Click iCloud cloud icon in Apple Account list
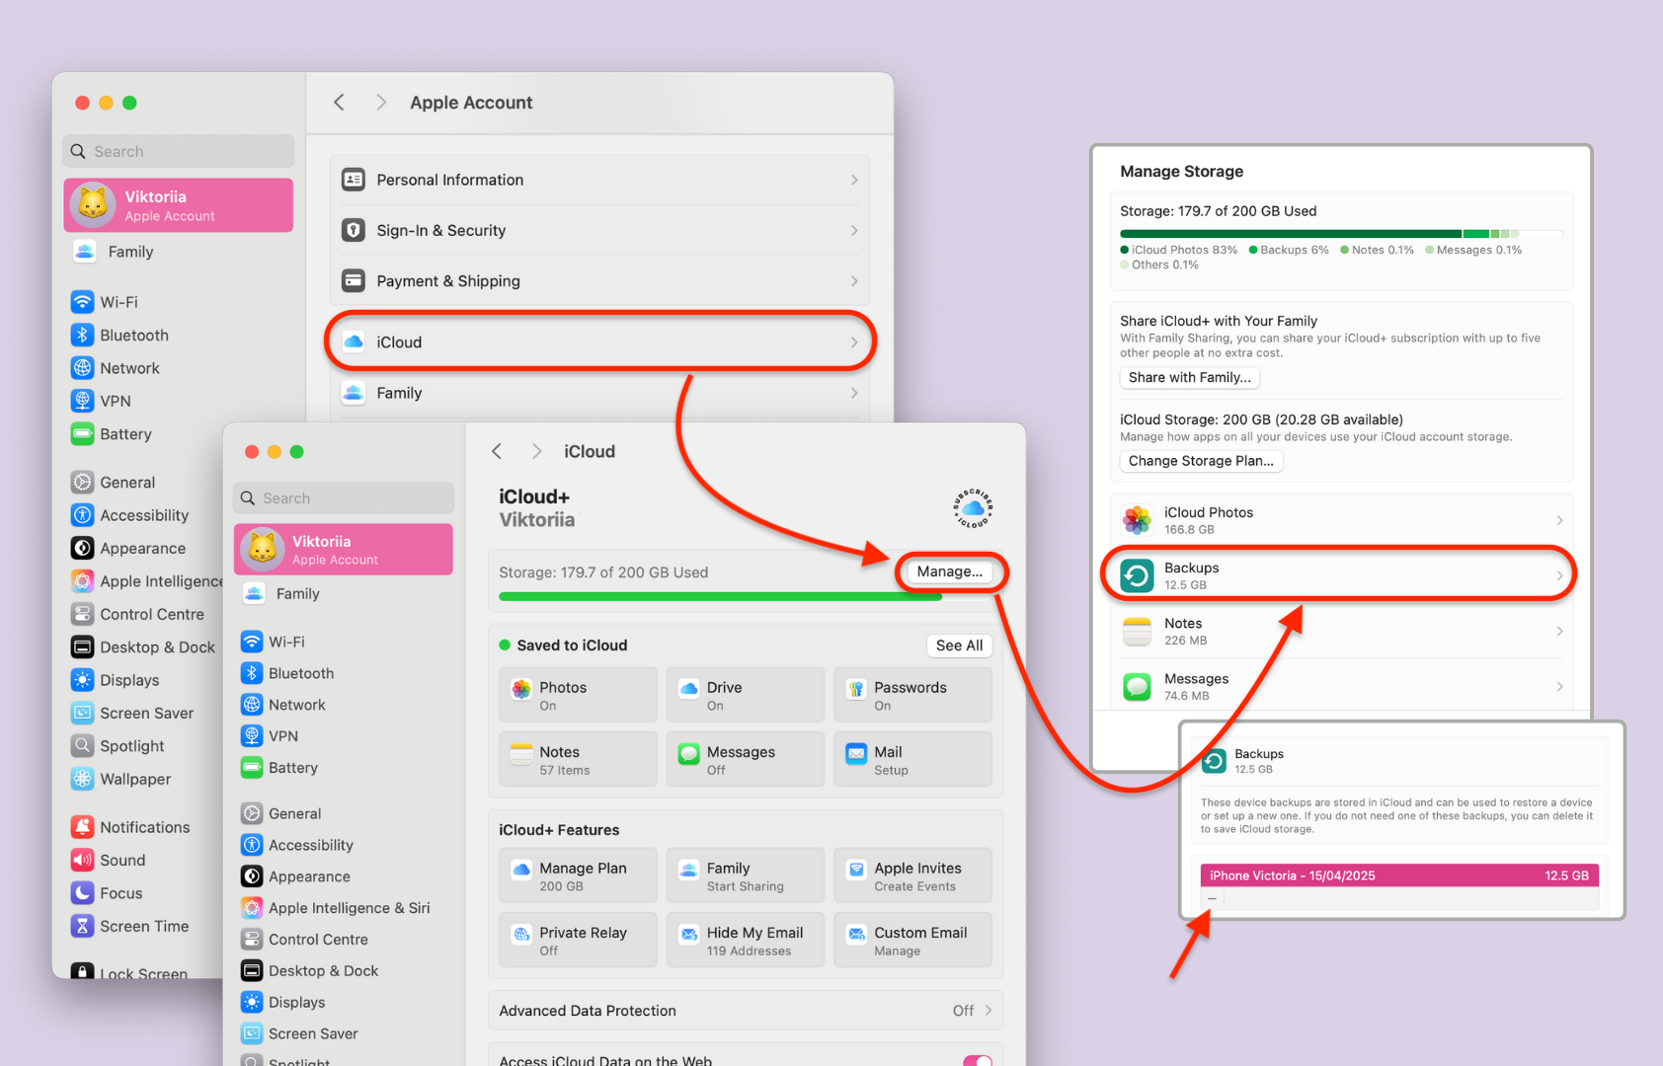The height and width of the screenshot is (1066, 1663). [x=354, y=342]
